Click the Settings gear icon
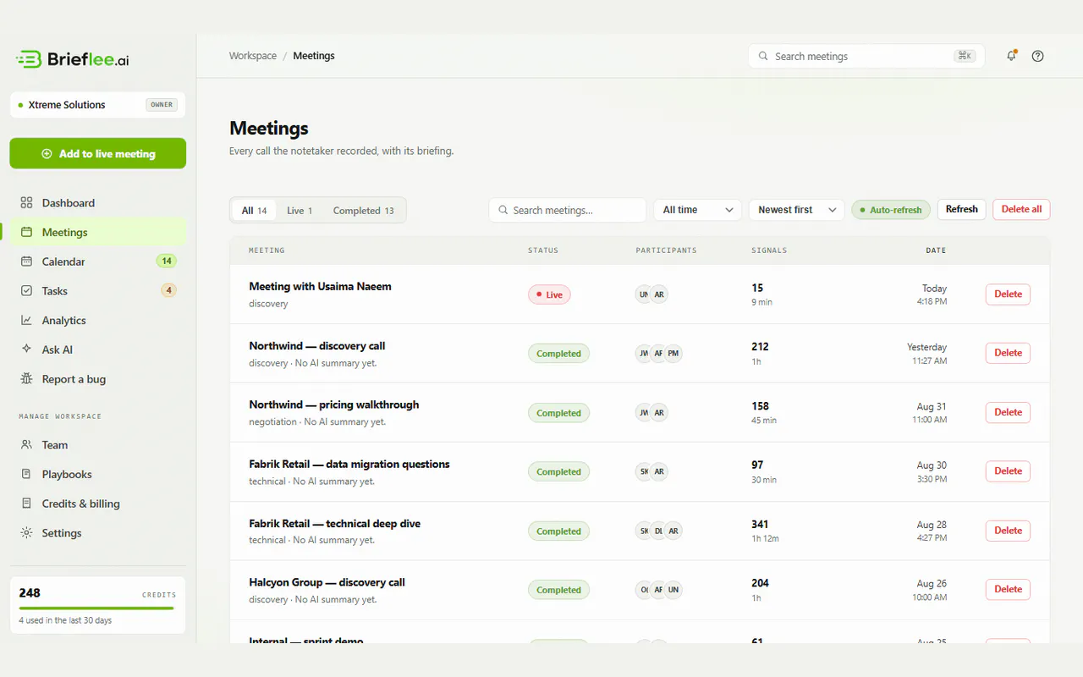The image size is (1083, 677). [26, 533]
